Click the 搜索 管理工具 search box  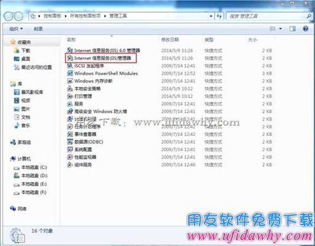pyautogui.click(x=266, y=16)
